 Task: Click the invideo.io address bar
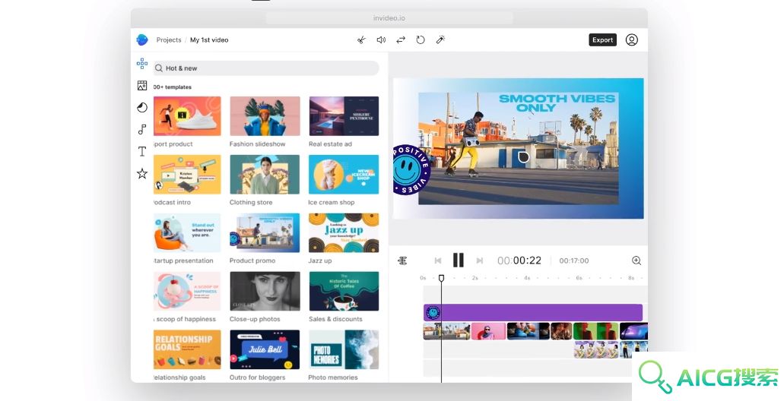tap(389, 18)
